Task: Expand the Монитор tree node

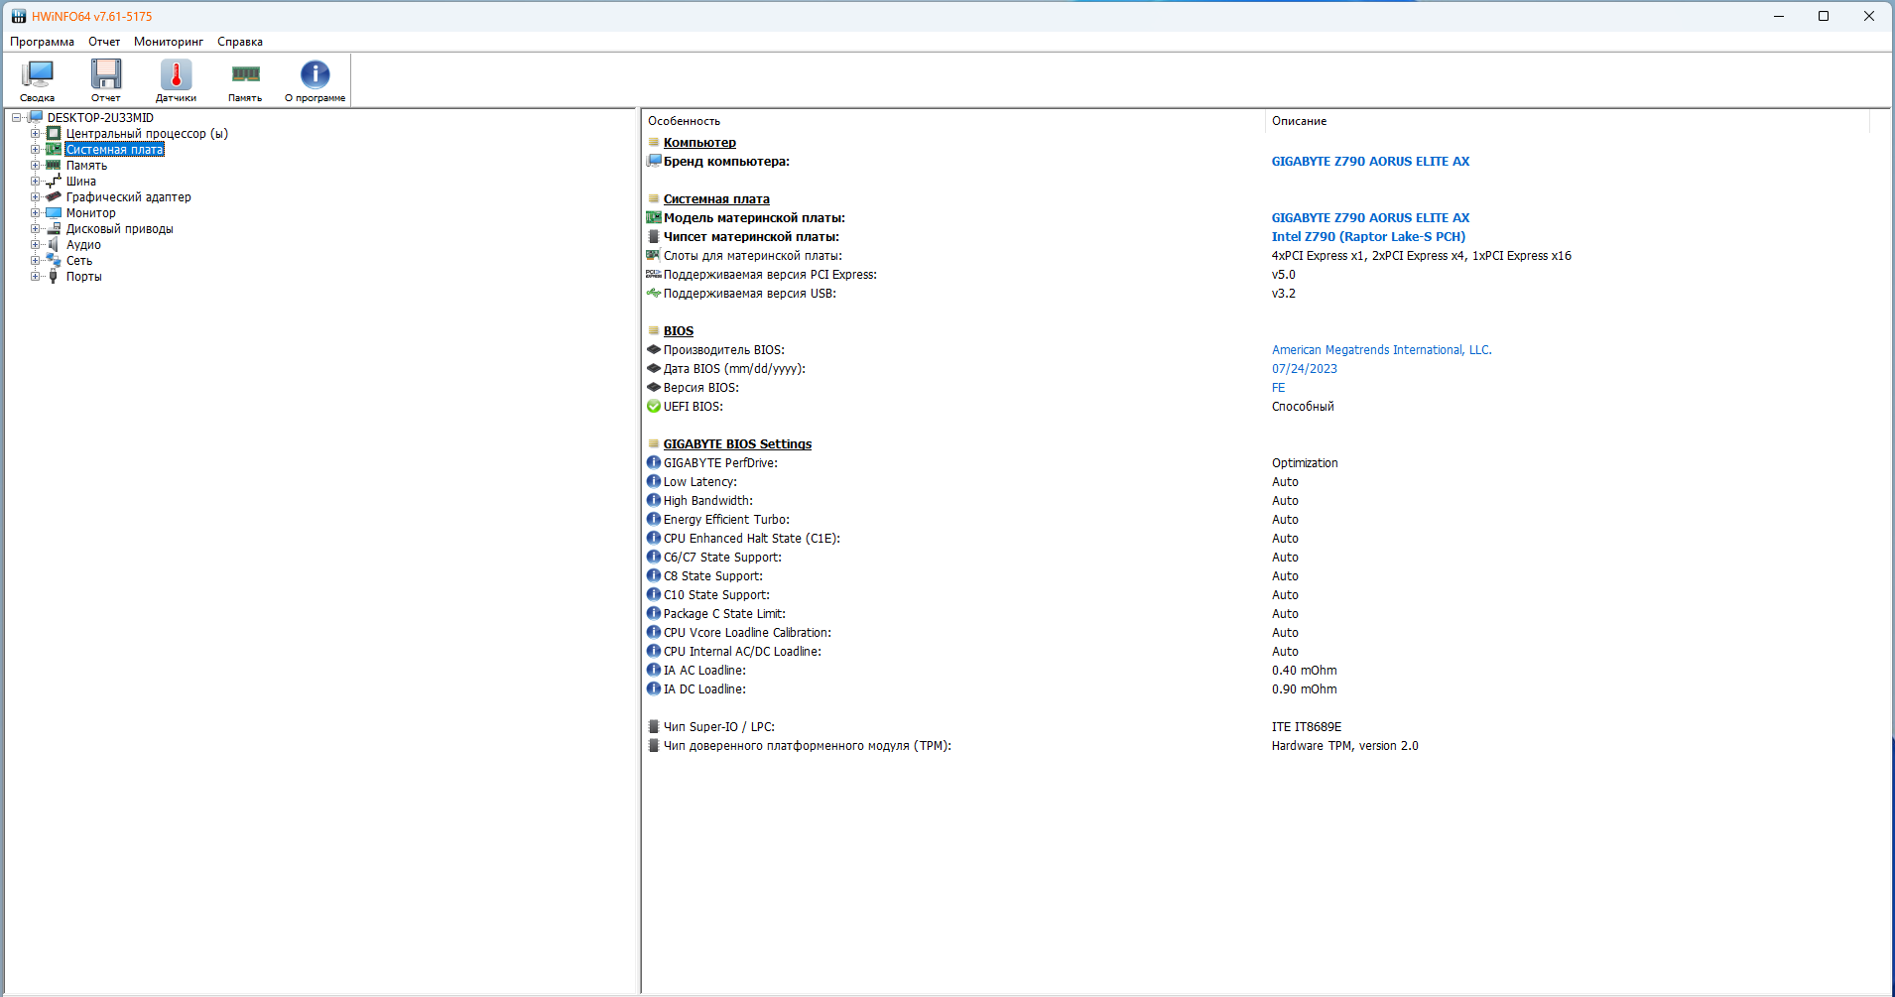Action: [x=36, y=212]
